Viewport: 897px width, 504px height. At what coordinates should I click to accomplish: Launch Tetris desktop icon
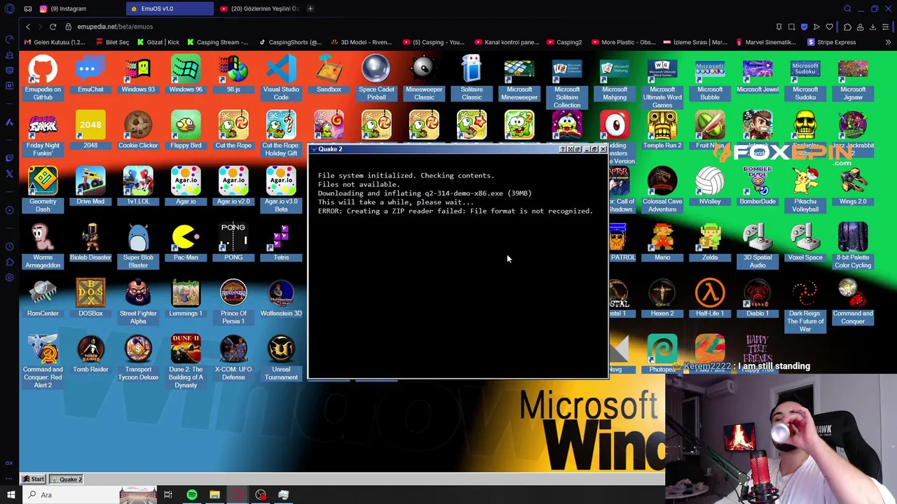pyautogui.click(x=281, y=242)
